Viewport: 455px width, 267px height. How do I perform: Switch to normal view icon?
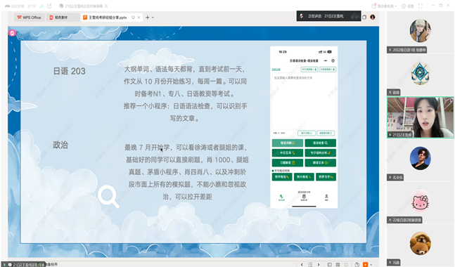click(329, 264)
